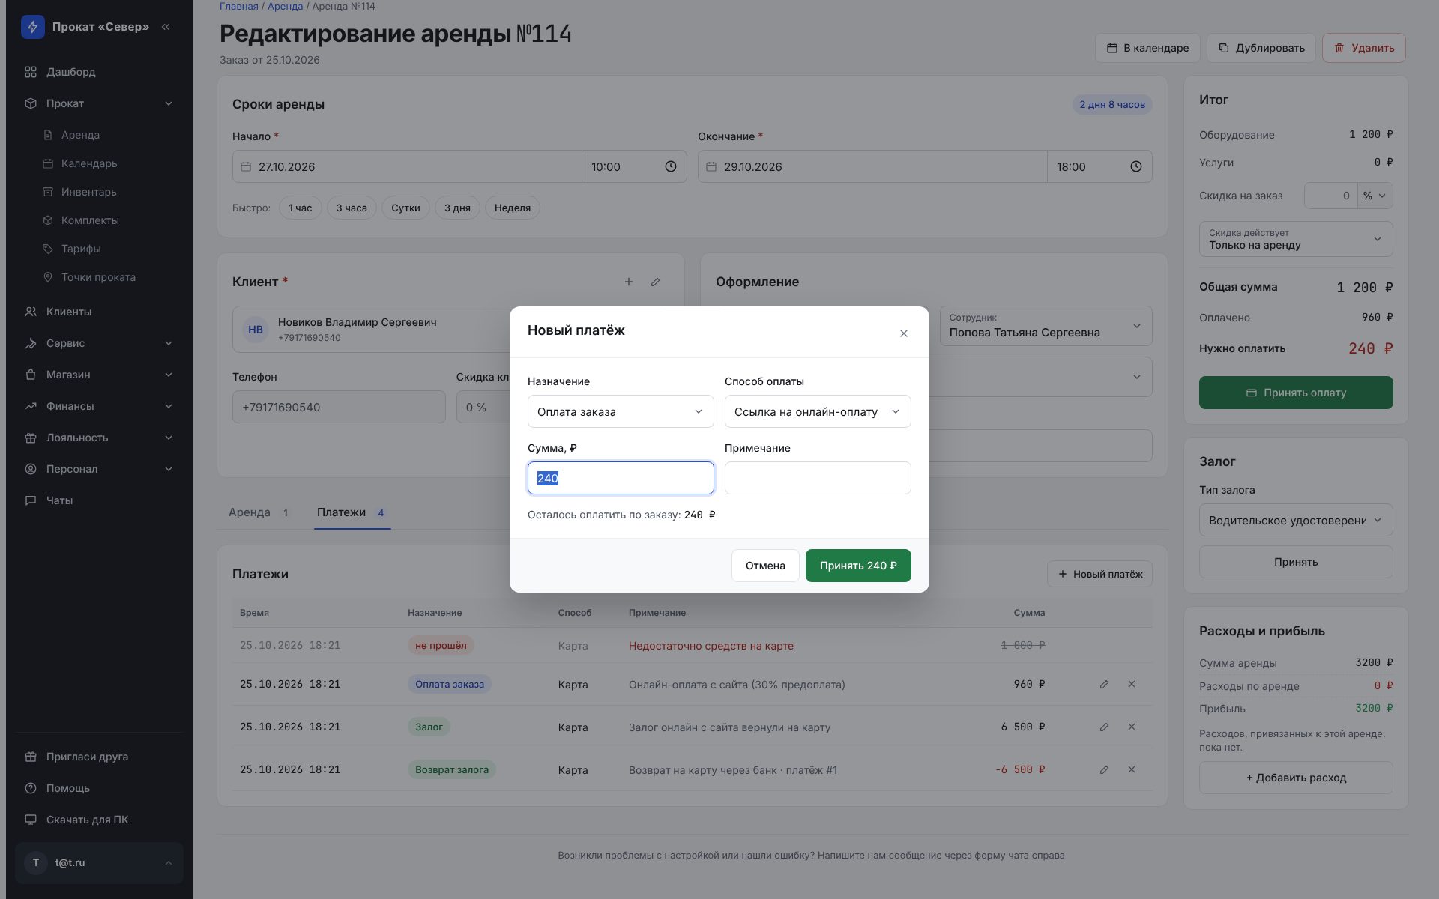Follow the Главная breadcrumb link
This screenshot has height=899, width=1439.
[238, 7]
